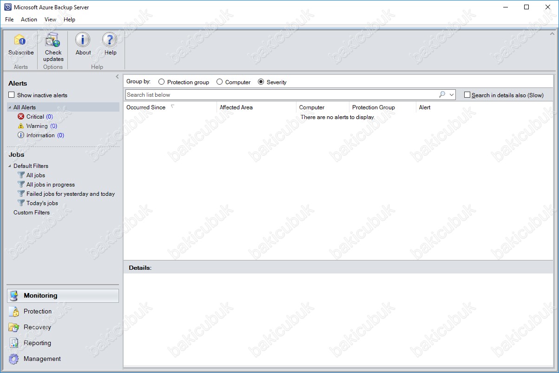Click the All jobs filter icon

[21, 175]
